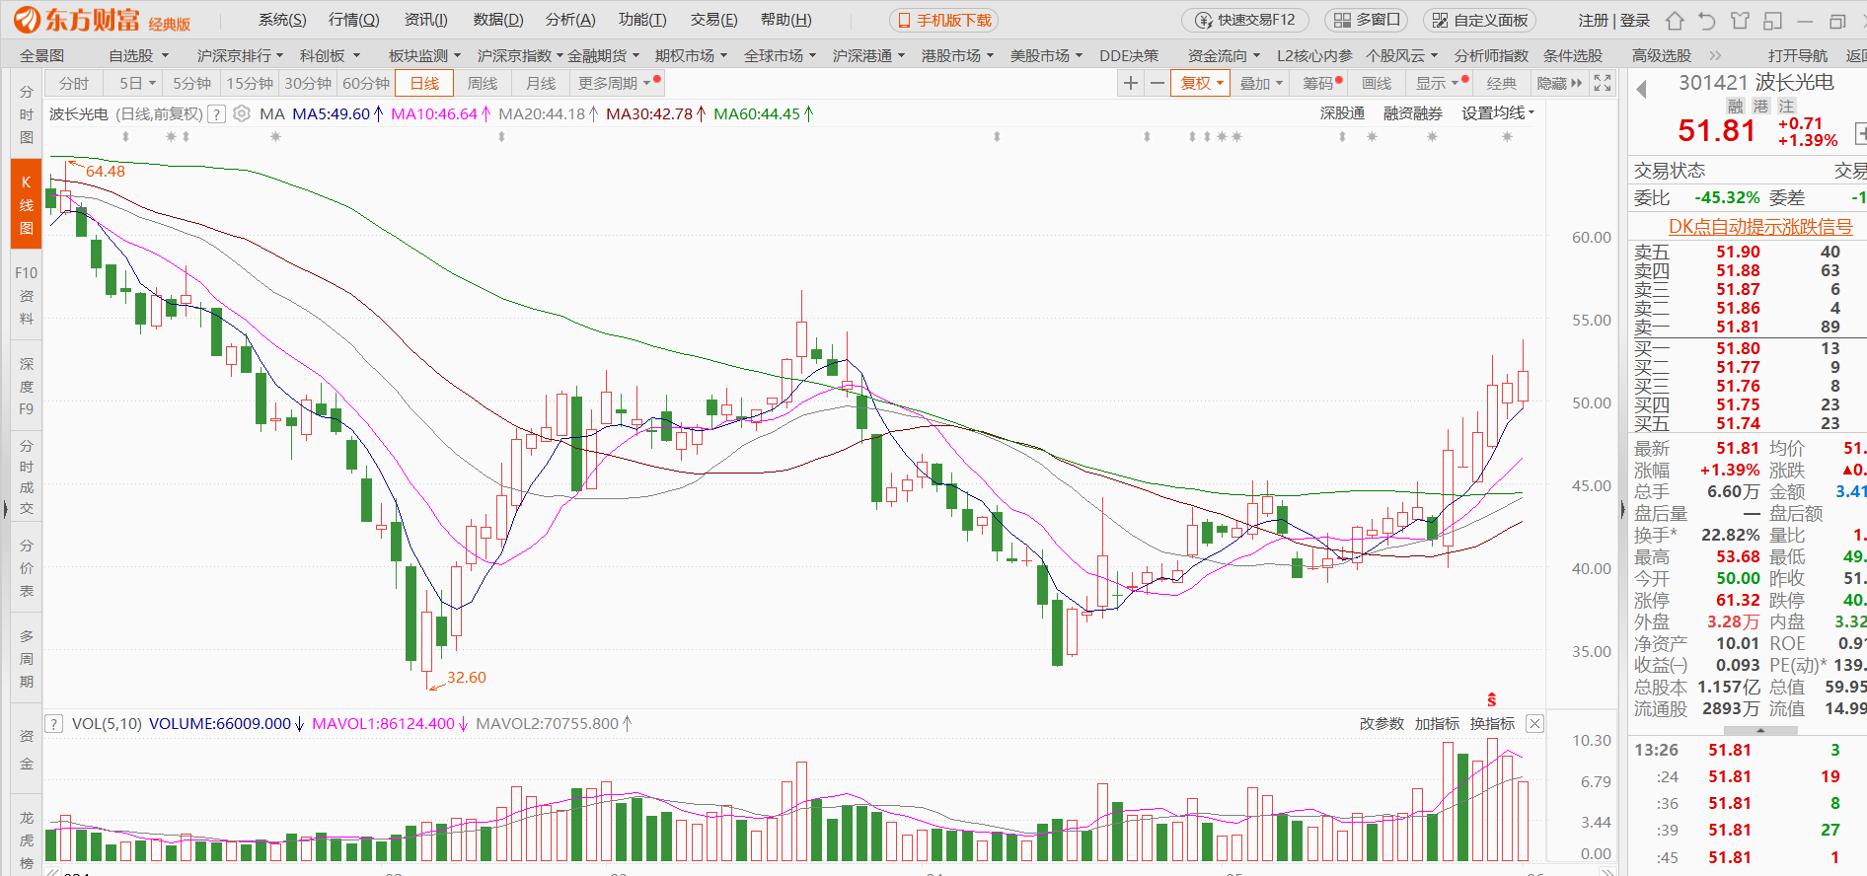
Task: Select K线图 in the left sidebar
Action: click(x=27, y=204)
